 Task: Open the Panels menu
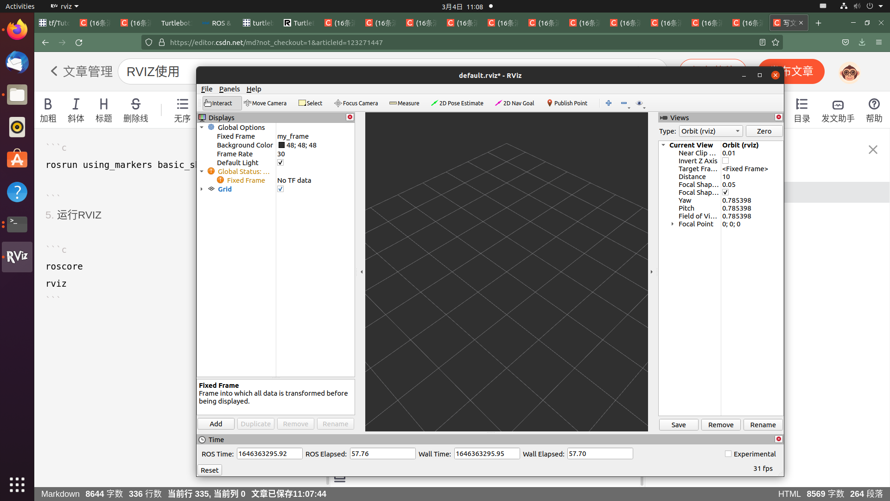(x=229, y=89)
